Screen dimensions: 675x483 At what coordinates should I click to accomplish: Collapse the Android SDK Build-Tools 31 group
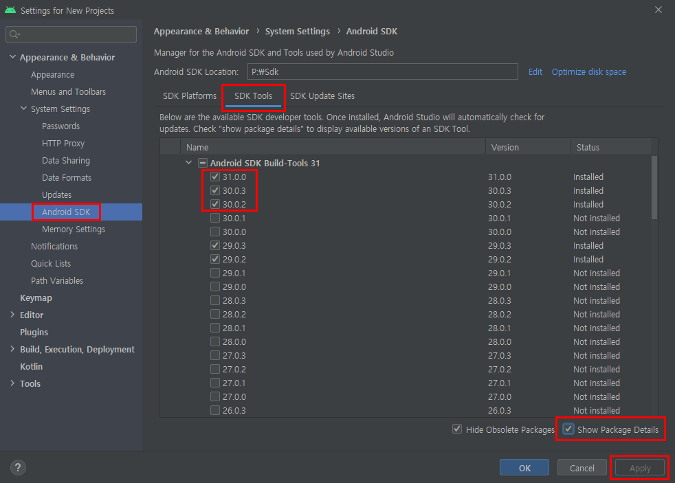188,163
